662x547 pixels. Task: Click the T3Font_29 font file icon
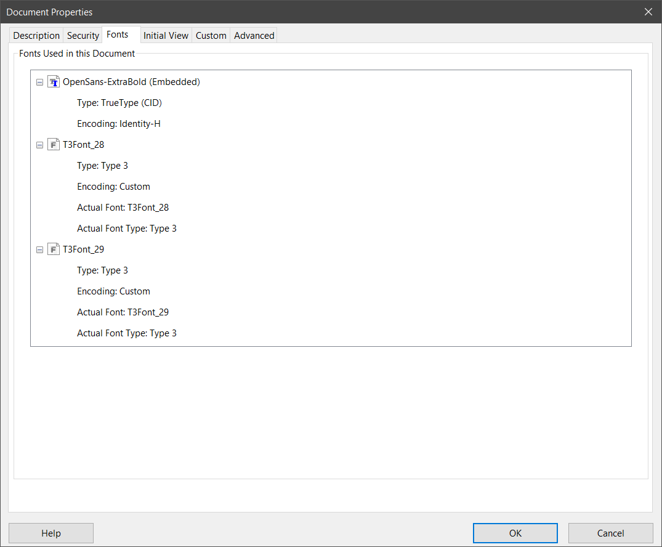coord(53,249)
